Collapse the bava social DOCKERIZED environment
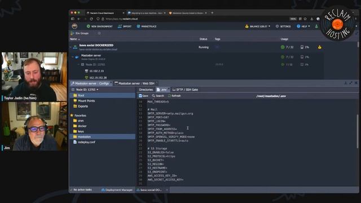This screenshot has height=203, width=361. click(71, 47)
